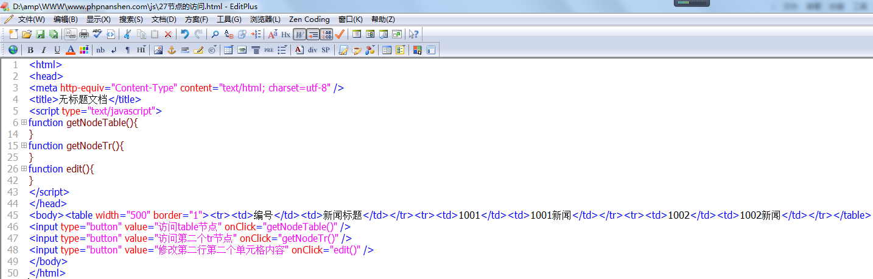Screen dimensions: 873x279
Task: Open the special Character copyright dropdown
Action: [212, 50]
